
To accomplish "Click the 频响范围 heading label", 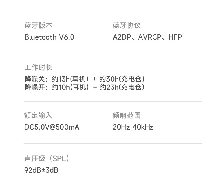I will (x=127, y=115).
